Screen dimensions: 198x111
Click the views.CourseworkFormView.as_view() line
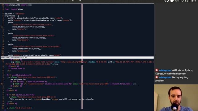point(29,38)
